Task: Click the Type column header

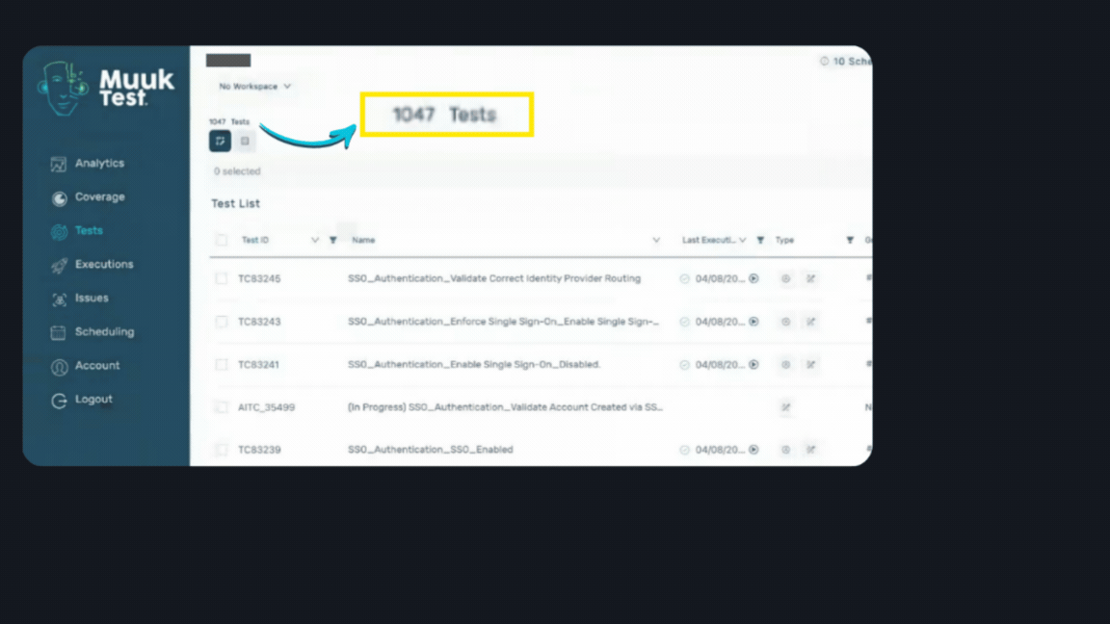Action: tap(784, 241)
